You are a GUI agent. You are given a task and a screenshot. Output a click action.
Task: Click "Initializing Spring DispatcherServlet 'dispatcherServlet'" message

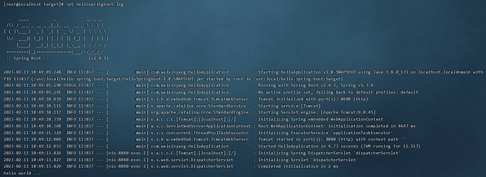pyautogui.click(x=329, y=153)
